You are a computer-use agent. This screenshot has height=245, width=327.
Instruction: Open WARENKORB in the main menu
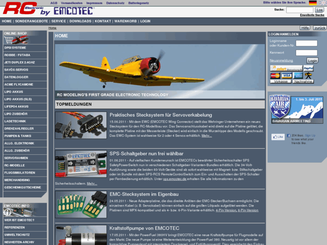(x=125, y=21)
